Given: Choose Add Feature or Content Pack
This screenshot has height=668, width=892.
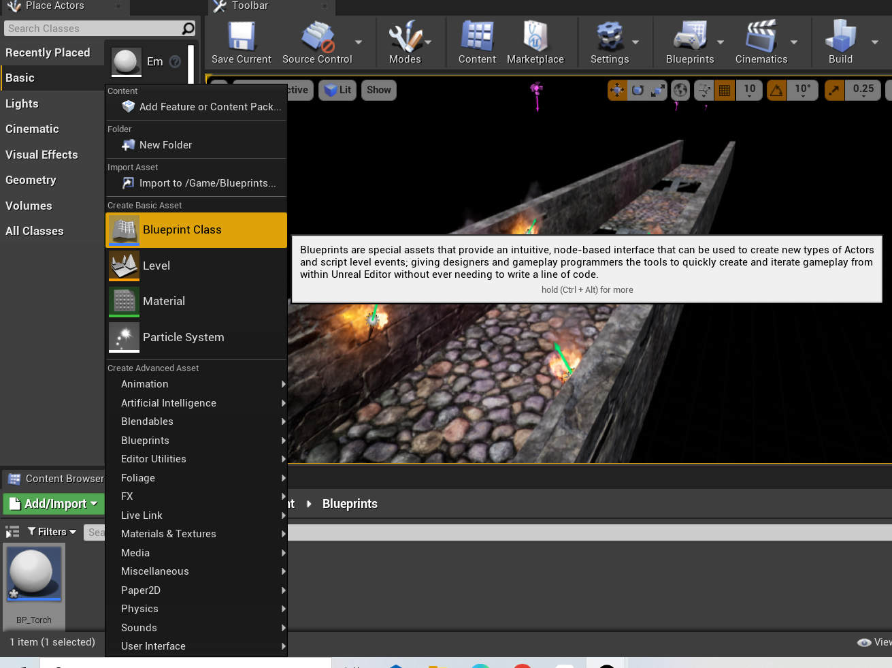Looking at the screenshot, I should click(196, 107).
